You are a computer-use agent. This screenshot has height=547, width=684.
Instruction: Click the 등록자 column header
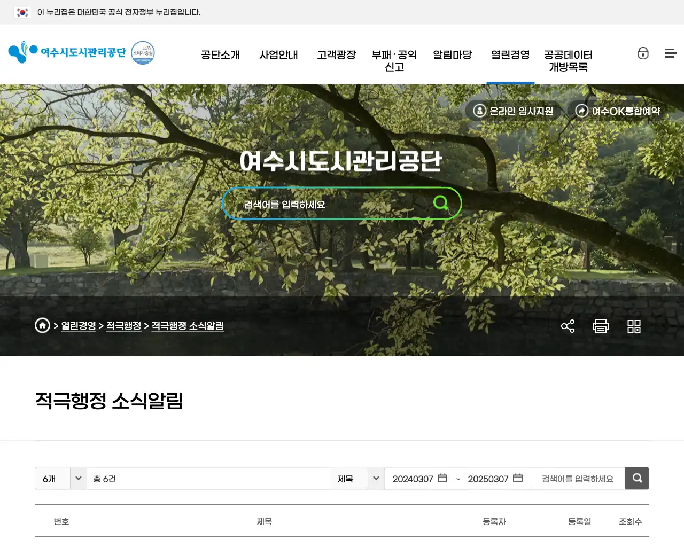(494, 521)
